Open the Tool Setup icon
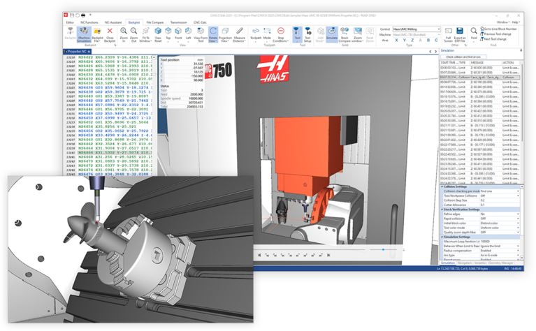 [307, 33]
